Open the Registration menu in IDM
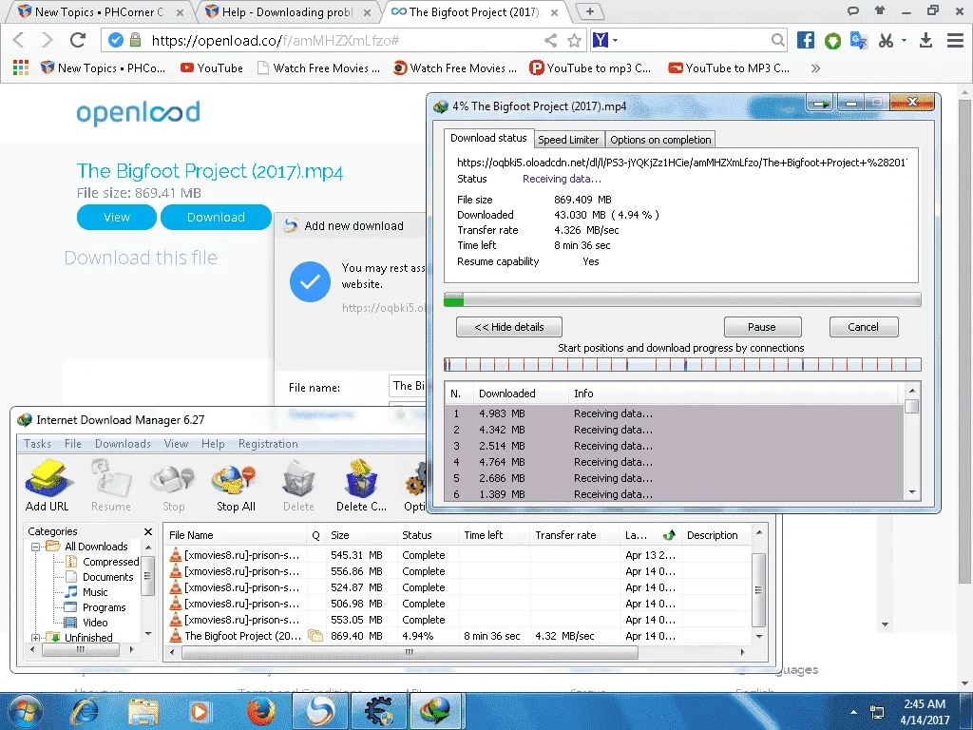The image size is (973, 730). pos(268,444)
